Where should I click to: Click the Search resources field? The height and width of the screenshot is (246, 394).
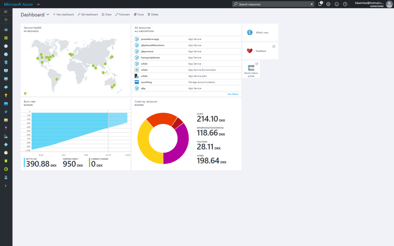(274, 4)
